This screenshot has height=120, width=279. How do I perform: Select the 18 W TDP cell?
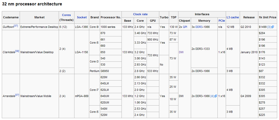coord(173,99)
